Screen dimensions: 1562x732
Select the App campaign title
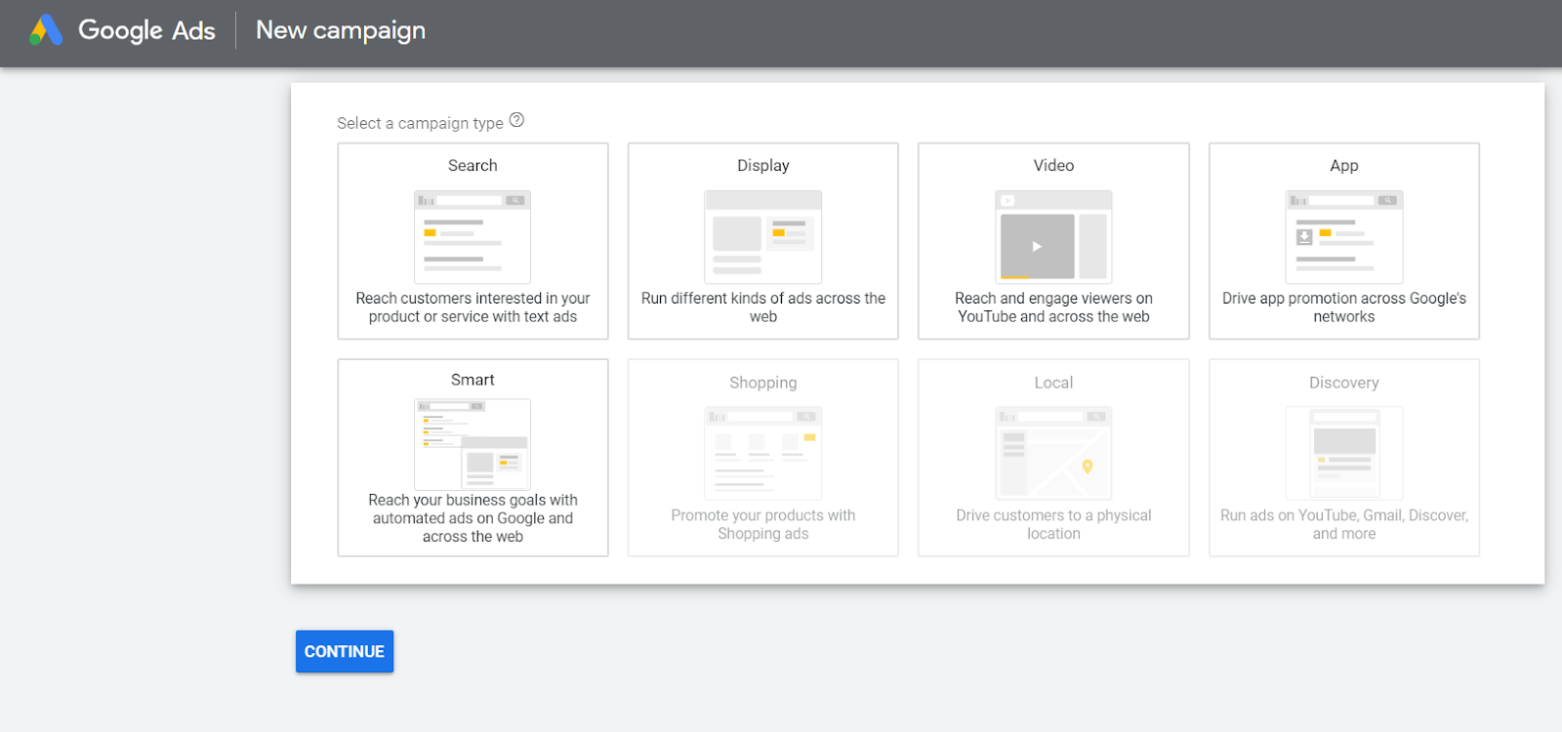[x=1344, y=166]
